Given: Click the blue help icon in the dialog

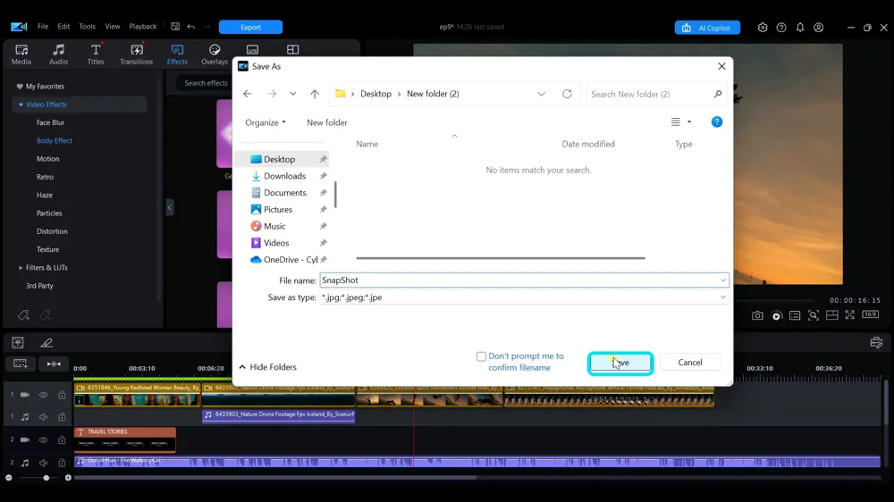Looking at the screenshot, I should click(717, 122).
